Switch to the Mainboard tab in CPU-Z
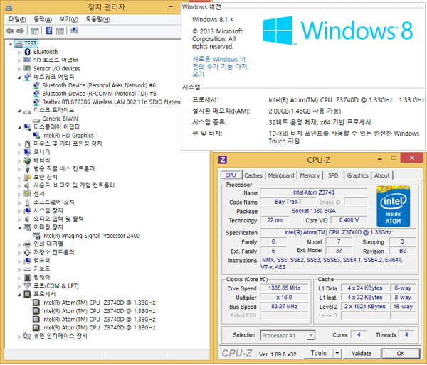427x365 pixels. click(x=281, y=175)
